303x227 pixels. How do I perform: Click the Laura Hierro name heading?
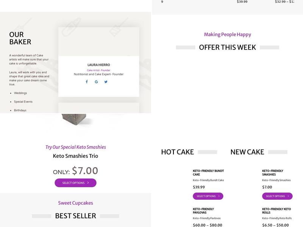click(x=98, y=65)
